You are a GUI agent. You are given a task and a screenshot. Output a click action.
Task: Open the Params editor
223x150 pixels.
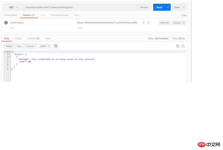(144, 7)
